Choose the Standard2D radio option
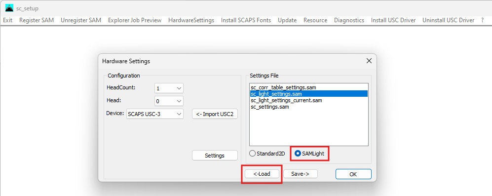Image resolution: width=492 pixels, height=196 pixels. (x=267, y=154)
